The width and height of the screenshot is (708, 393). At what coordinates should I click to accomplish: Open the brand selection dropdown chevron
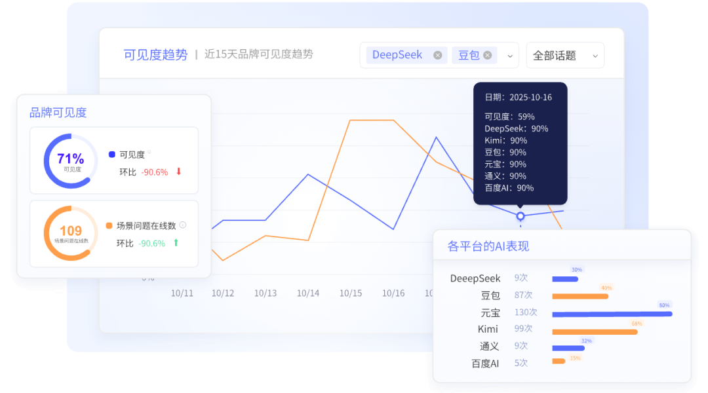(x=510, y=55)
